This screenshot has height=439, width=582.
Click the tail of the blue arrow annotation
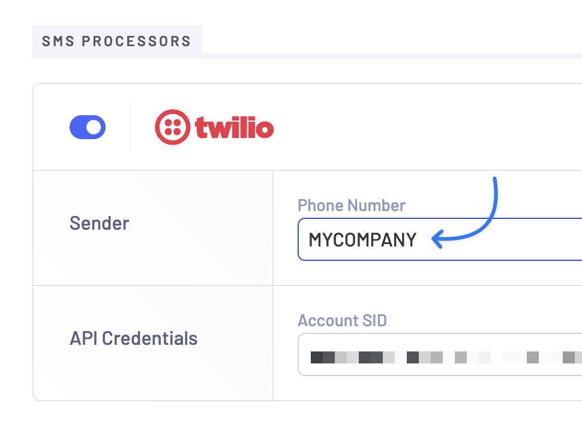click(495, 182)
